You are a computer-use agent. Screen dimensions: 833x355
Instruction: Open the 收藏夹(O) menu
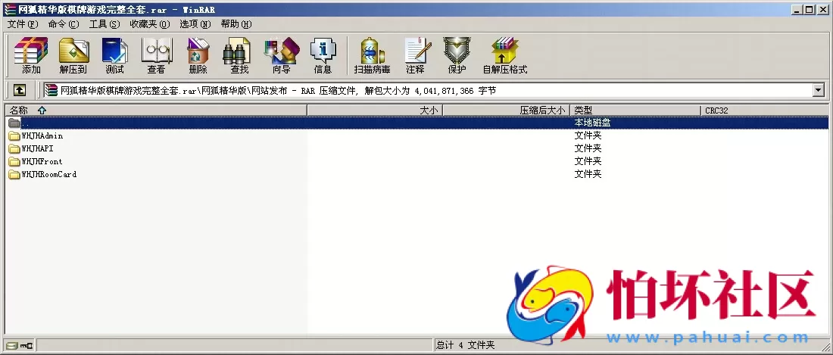pos(150,24)
